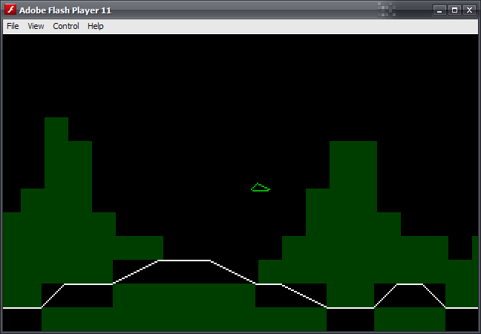Maximize the Flash Player window

454,10
